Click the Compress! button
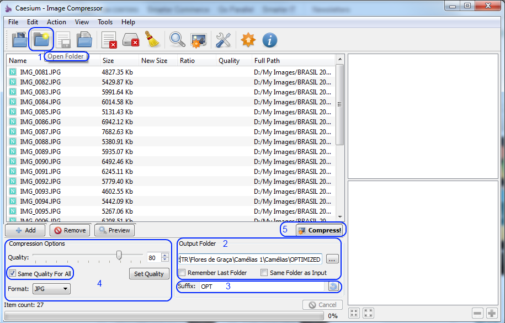This screenshot has height=323, width=505. [320, 230]
